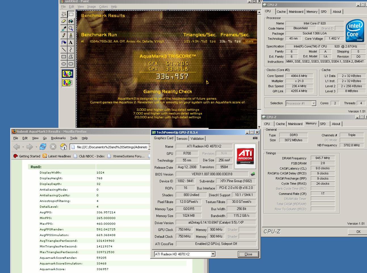
Task: Go forward in Firefox
Action: [30, 147]
